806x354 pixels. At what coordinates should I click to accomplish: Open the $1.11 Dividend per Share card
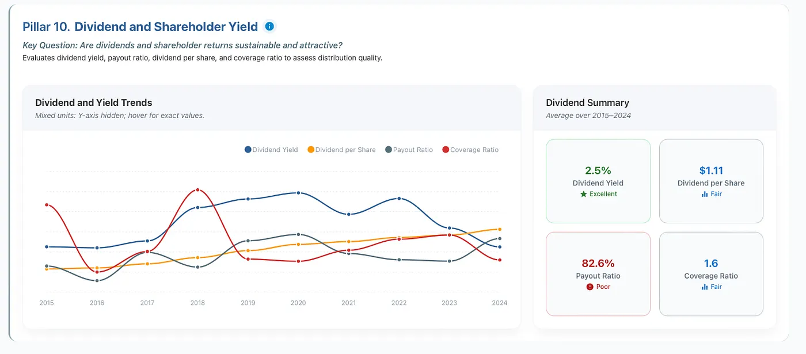(711, 181)
